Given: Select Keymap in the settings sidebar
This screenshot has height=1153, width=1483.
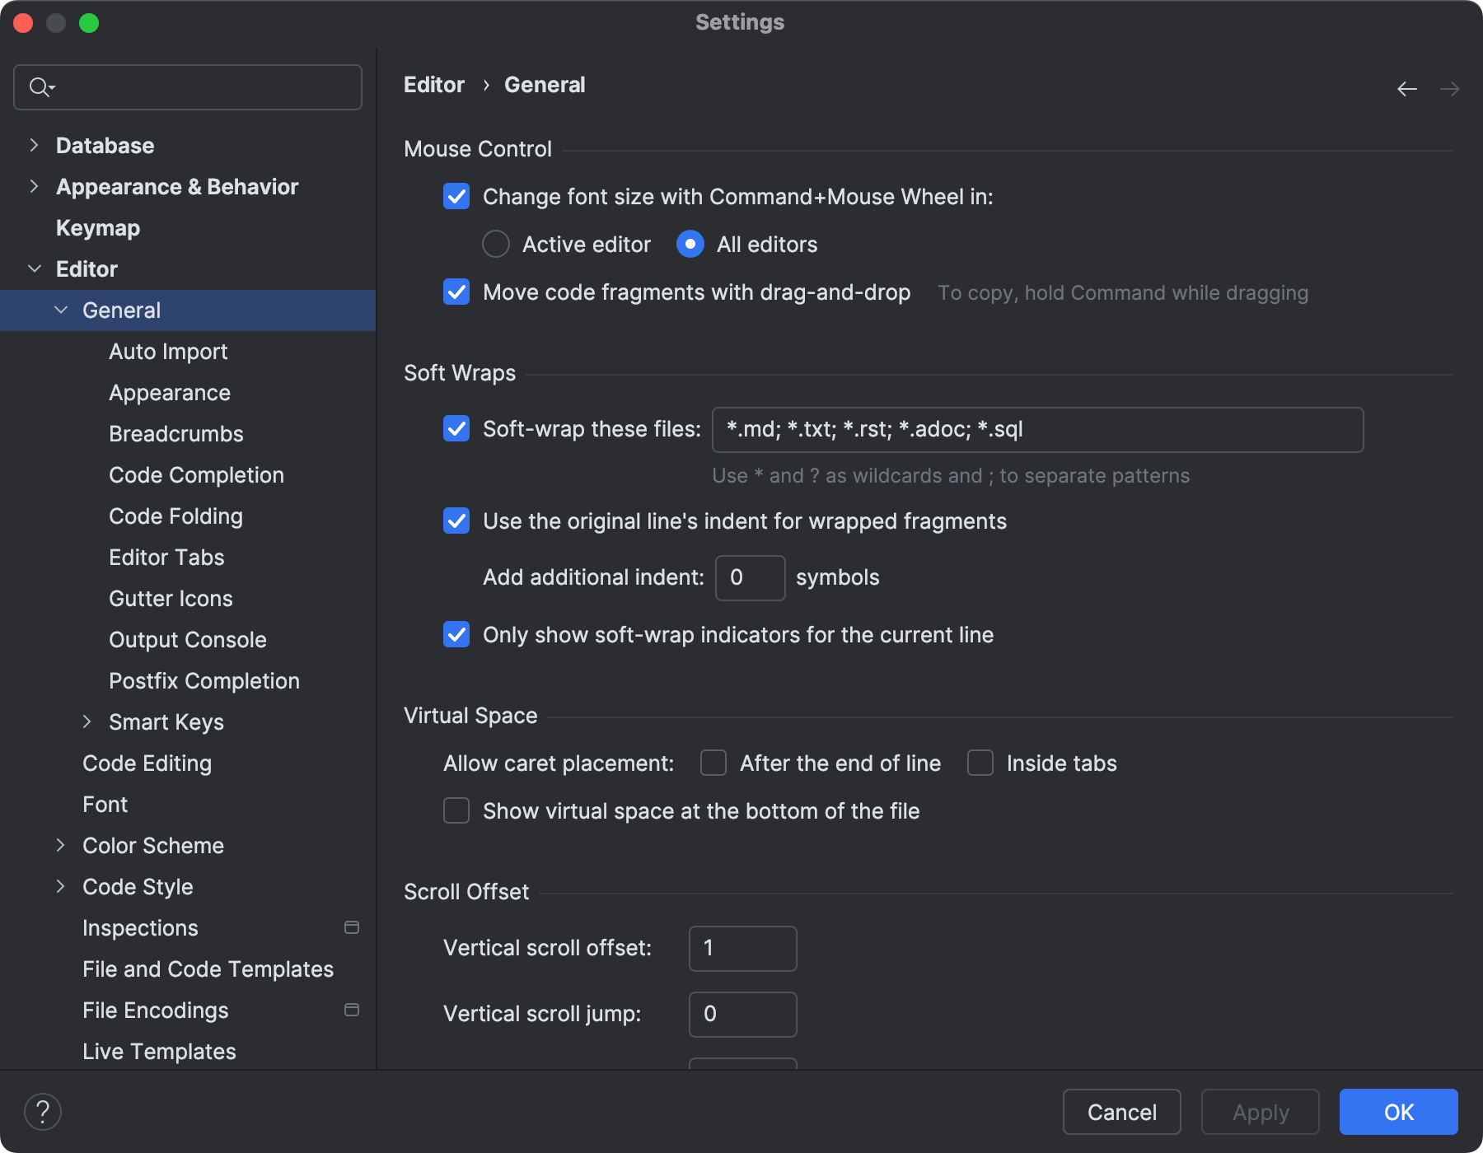Looking at the screenshot, I should 97,227.
